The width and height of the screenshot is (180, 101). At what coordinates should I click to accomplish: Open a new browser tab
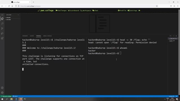[x=33, y=2]
